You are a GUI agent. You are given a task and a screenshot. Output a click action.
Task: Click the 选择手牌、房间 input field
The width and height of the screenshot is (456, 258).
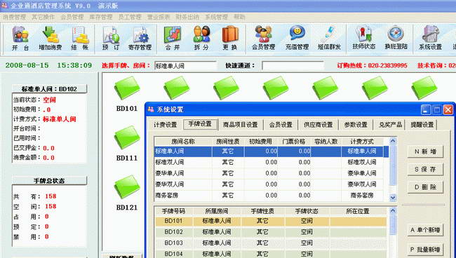tap(185, 66)
